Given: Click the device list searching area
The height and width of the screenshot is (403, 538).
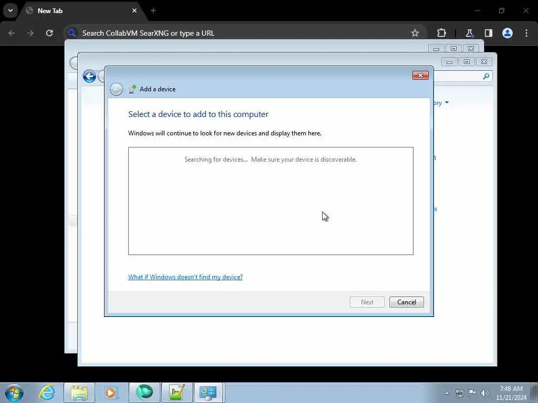Looking at the screenshot, I should point(271,201).
